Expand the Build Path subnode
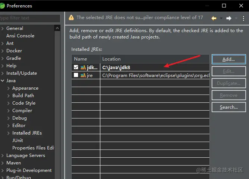The image size is (249, 179). click(9, 96)
